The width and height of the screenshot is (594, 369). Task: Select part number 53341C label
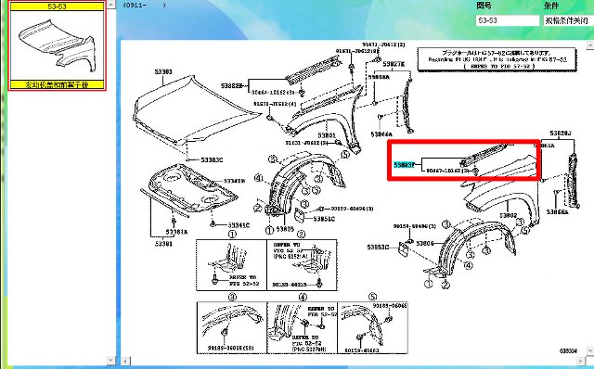(x=239, y=225)
